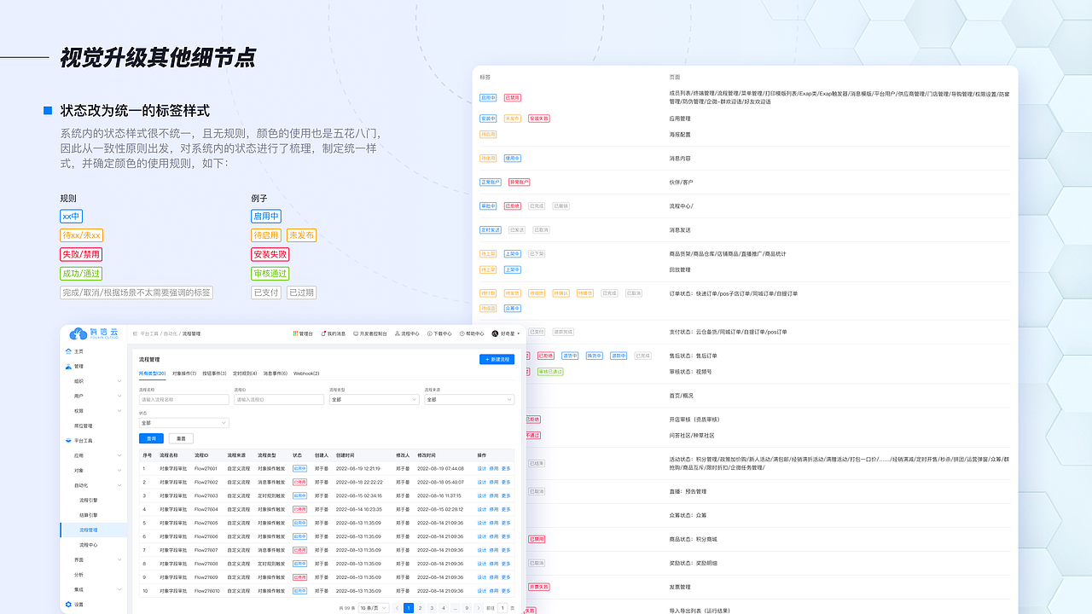The height and width of the screenshot is (614, 1092).
Task: Open the 流程来源 dropdown
Action: pos(469,399)
